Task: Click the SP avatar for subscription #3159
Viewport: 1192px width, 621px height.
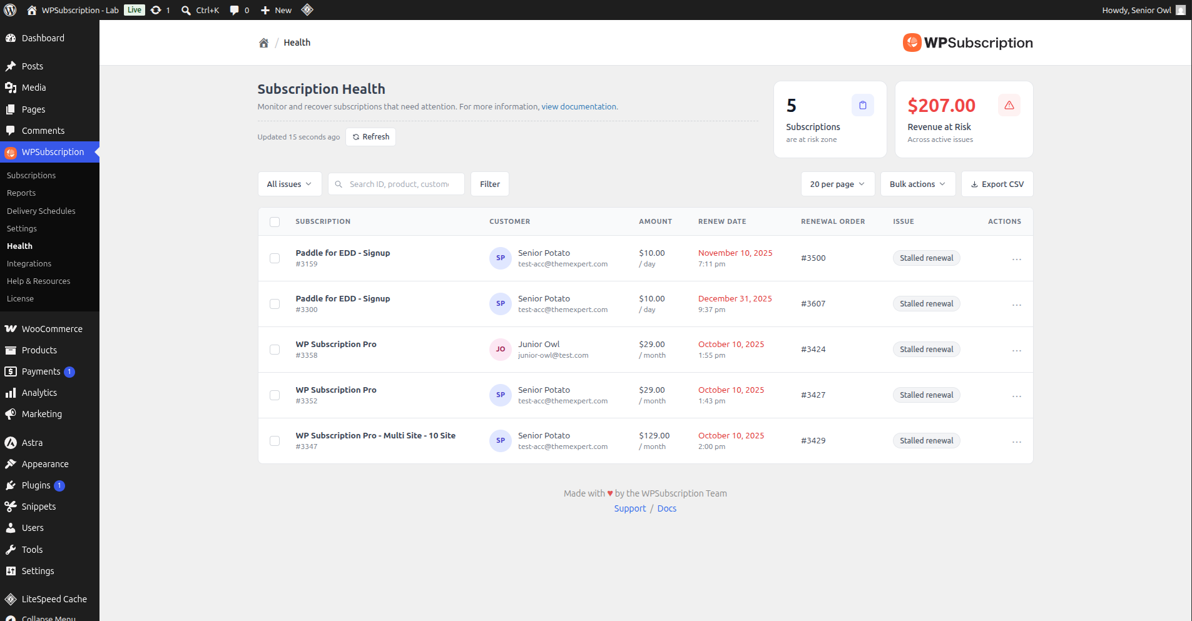Action: pyautogui.click(x=501, y=258)
